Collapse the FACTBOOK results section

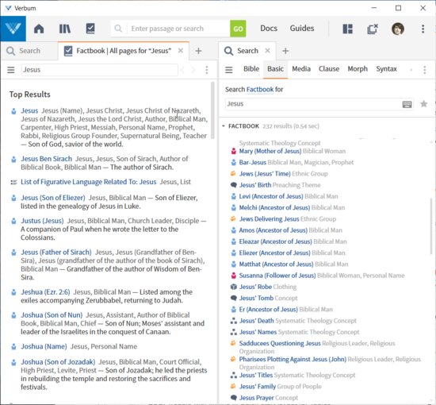(224, 126)
